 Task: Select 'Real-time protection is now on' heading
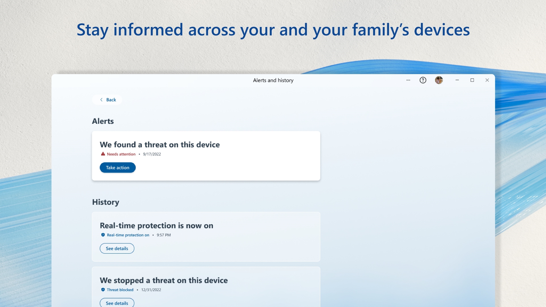coord(156,225)
